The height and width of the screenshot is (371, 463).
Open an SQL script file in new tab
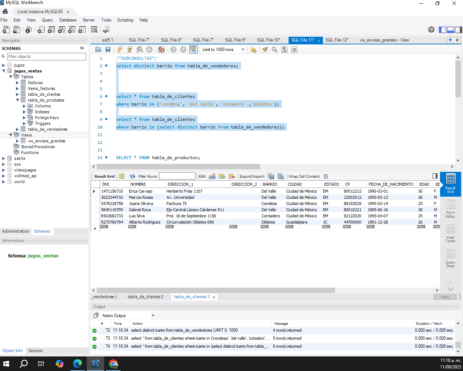click(x=17, y=29)
